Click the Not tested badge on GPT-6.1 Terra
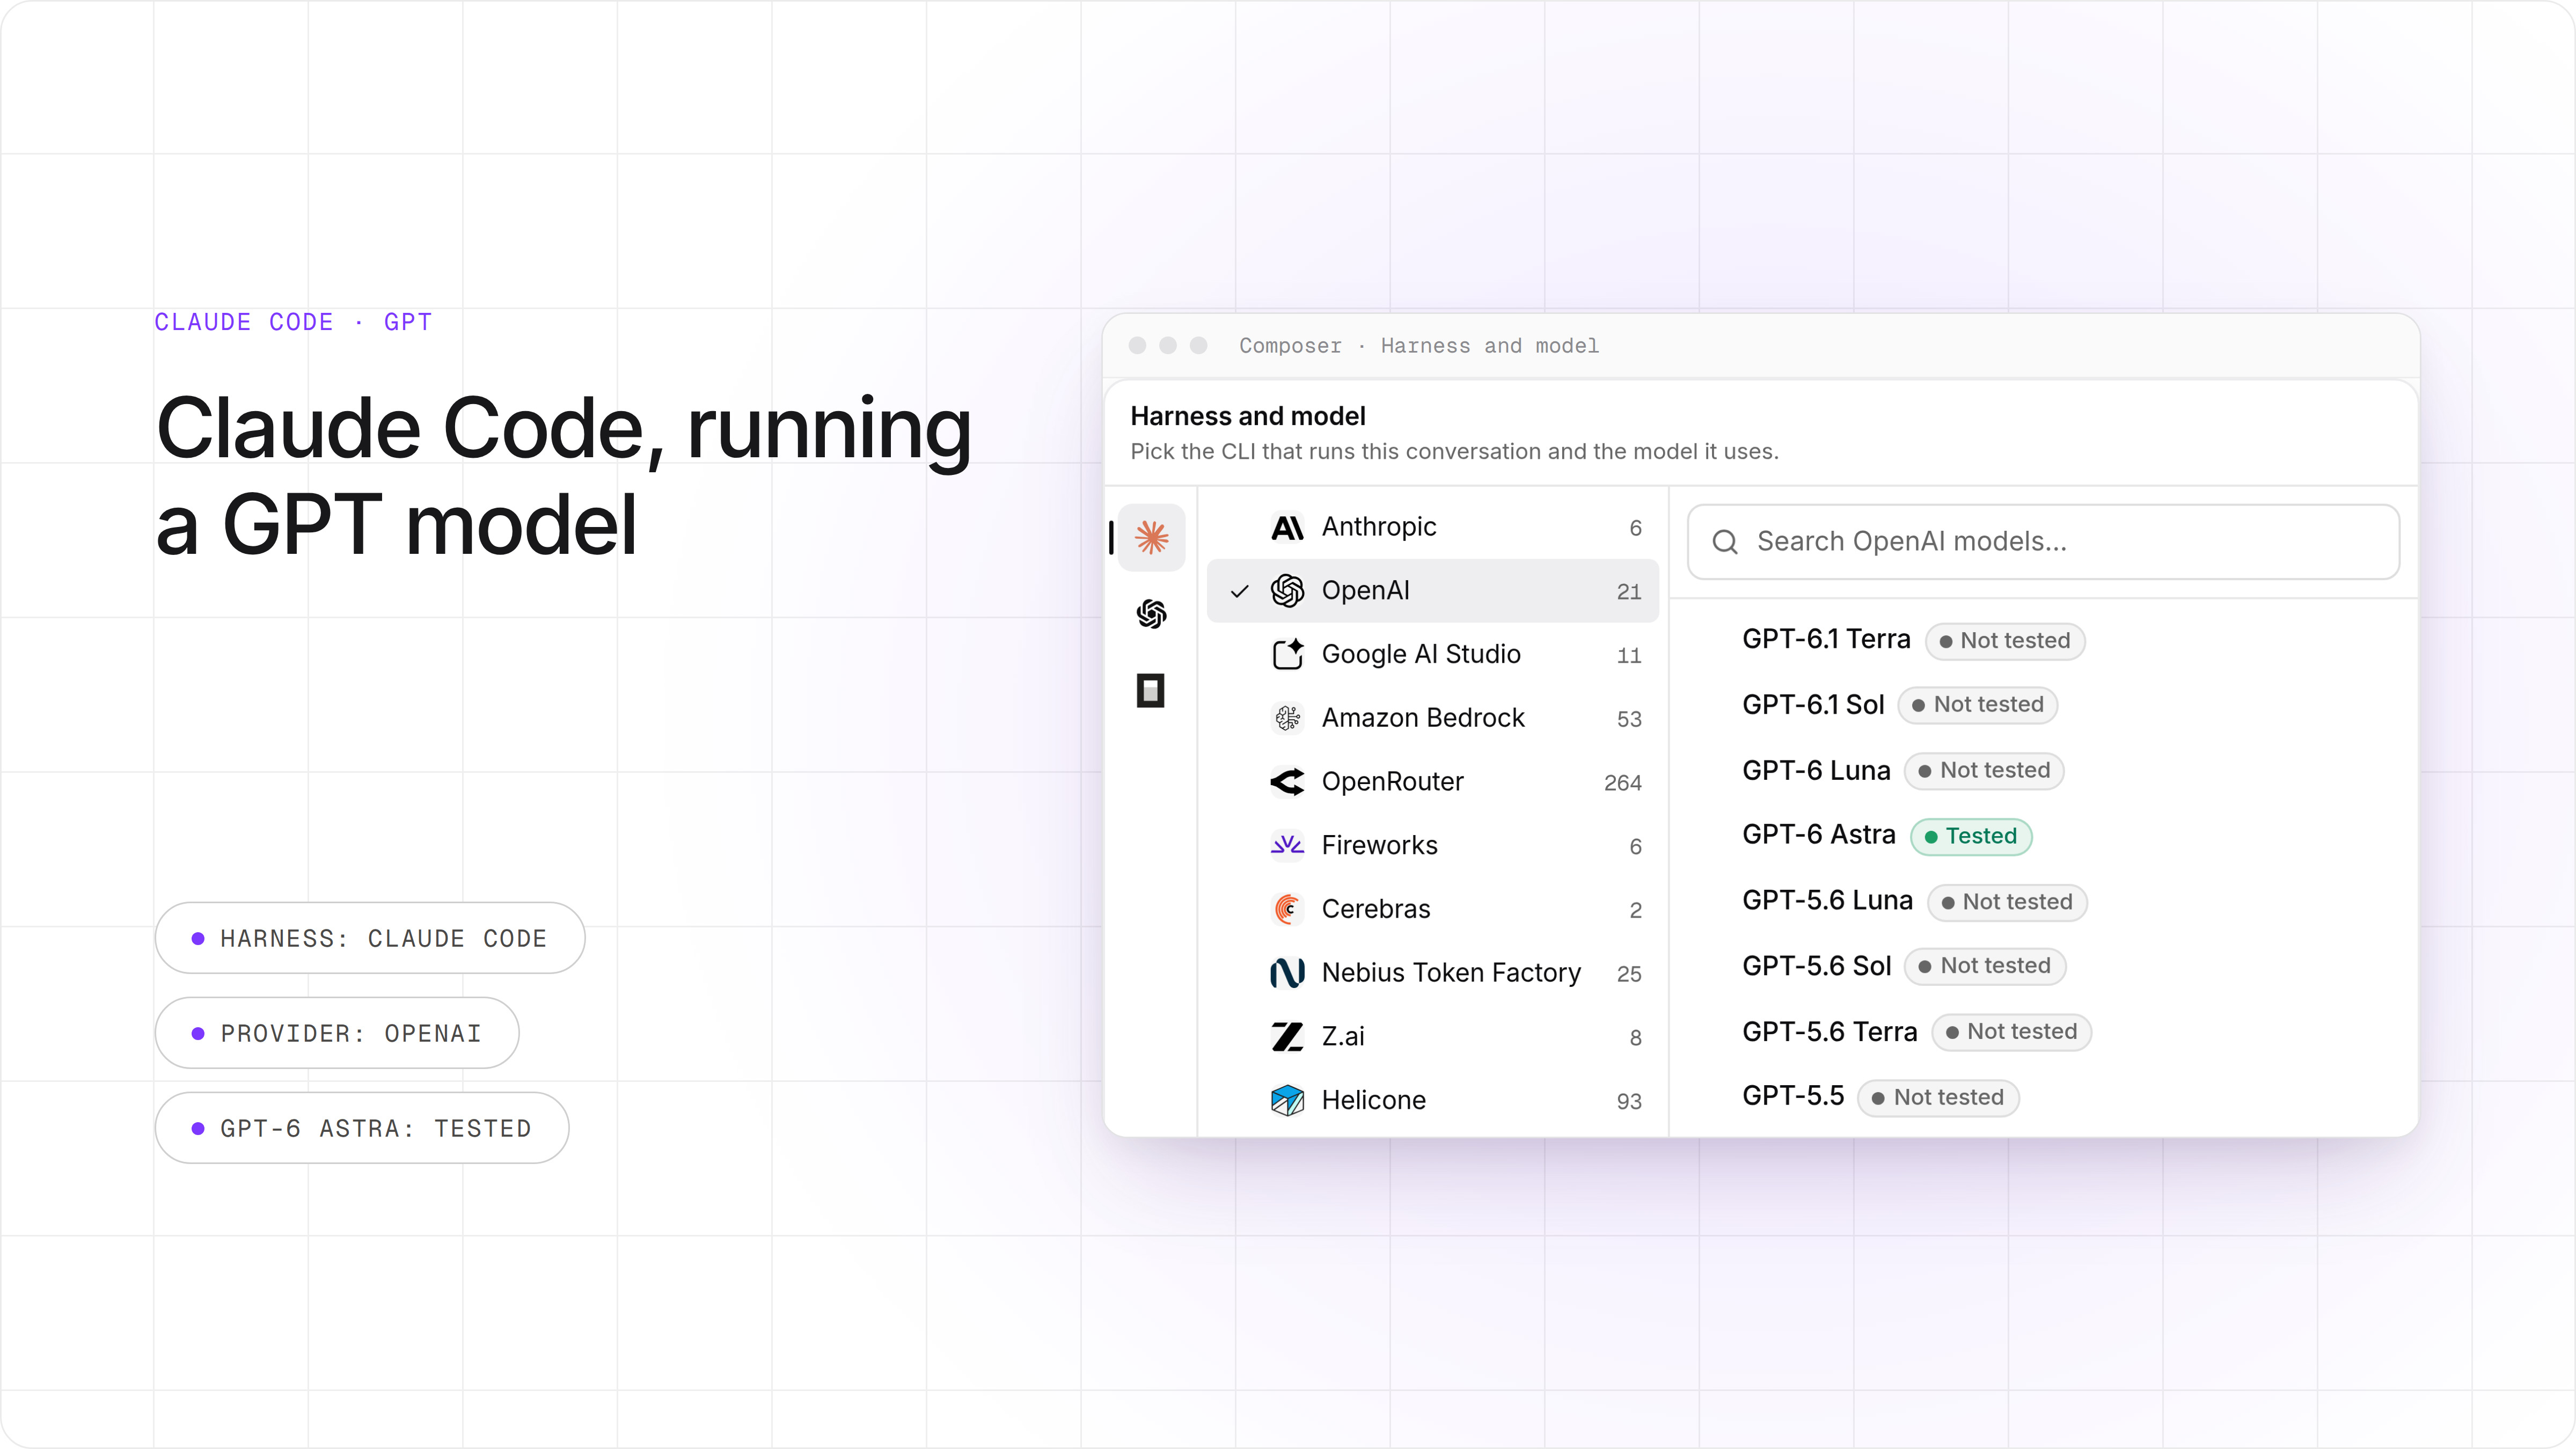This screenshot has width=2576, height=1449. [2004, 641]
